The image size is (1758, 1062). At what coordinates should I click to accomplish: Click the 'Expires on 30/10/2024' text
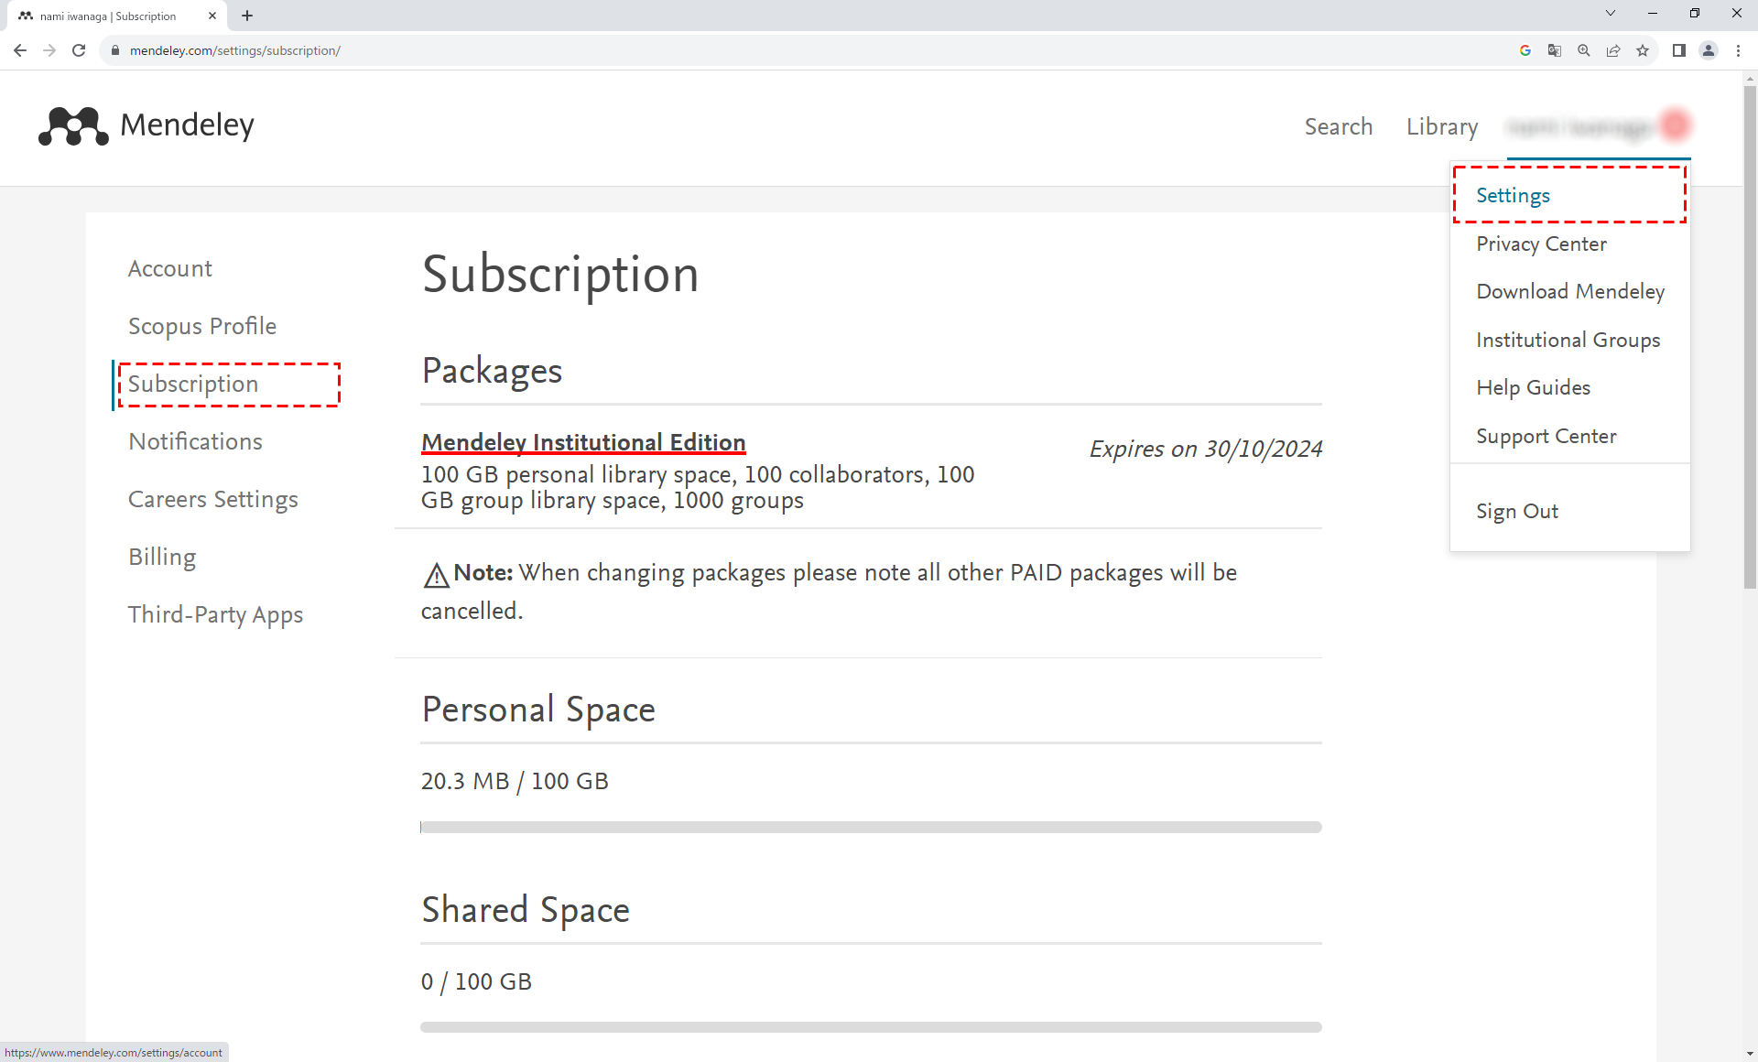coord(1206,449)
